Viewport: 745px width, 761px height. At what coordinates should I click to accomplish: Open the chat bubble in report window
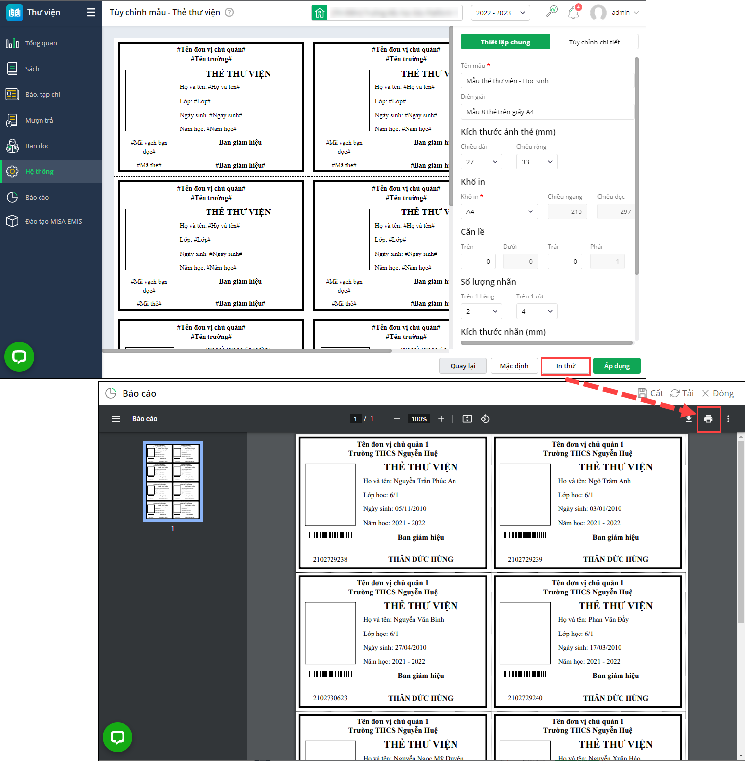[x=118, y=737]
